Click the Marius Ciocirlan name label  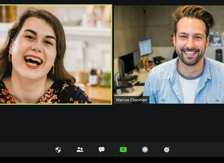[132, 100]
